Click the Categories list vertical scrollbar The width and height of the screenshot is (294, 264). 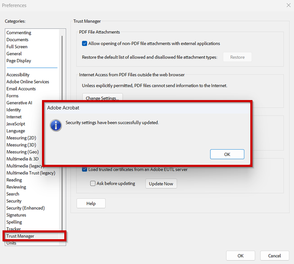62,126
